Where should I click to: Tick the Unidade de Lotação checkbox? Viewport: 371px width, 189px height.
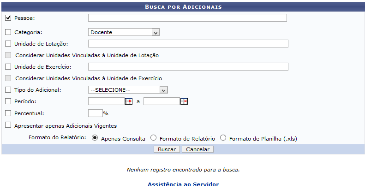8,43
